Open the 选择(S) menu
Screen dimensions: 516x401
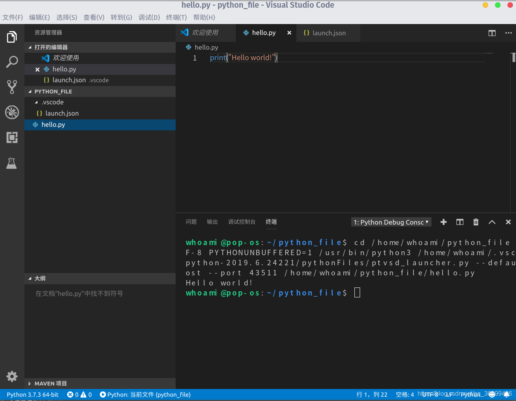coord(67,17)
